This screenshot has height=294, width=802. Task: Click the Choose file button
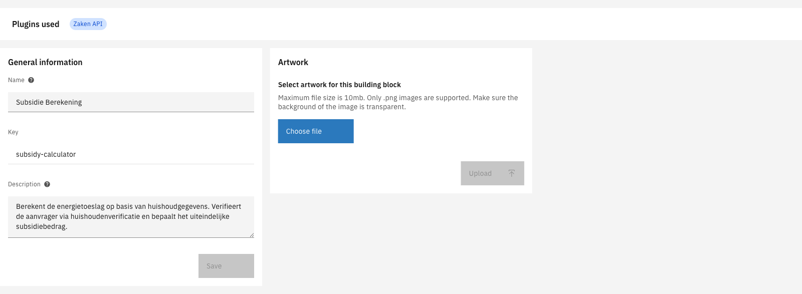[x=316, y=131]
